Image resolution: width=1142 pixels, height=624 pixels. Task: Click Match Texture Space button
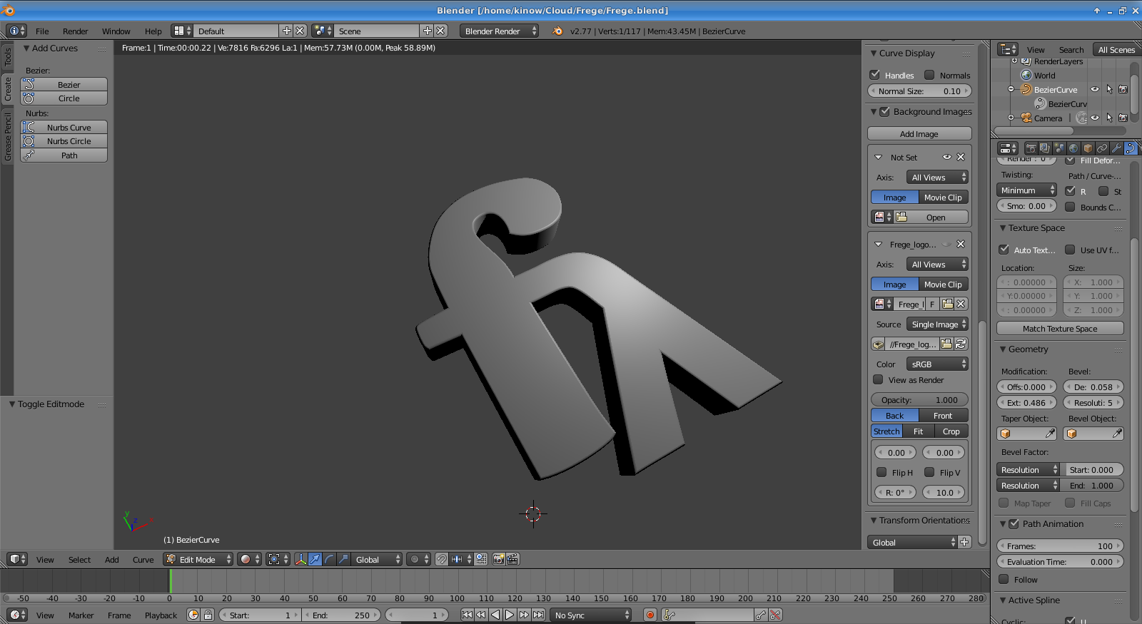coord(1060,328)
